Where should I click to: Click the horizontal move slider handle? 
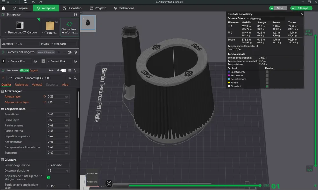tap(260, 185)
